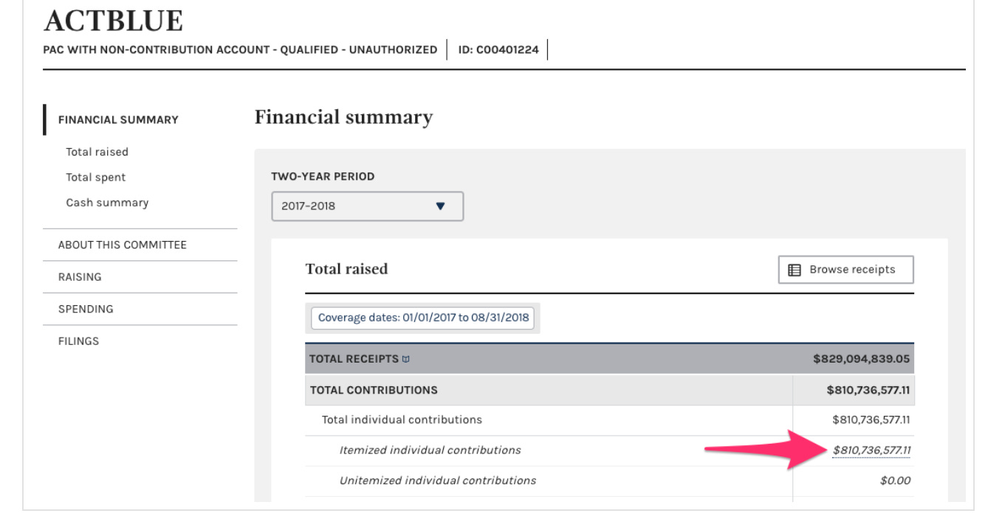Image resolution: width=988 pixels, height=516 pixels.
Task: Open the itemized individual contributions amount link
Action: 871,450
